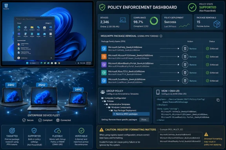The image size is (226, 150).
Task: Collapse the Administrative Templates chevron
Action: [x=105, y=104]
